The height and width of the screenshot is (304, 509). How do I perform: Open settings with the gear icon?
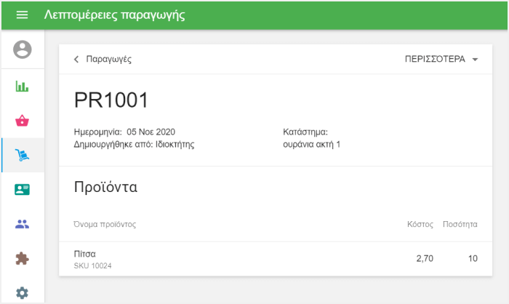click(23, 292)
